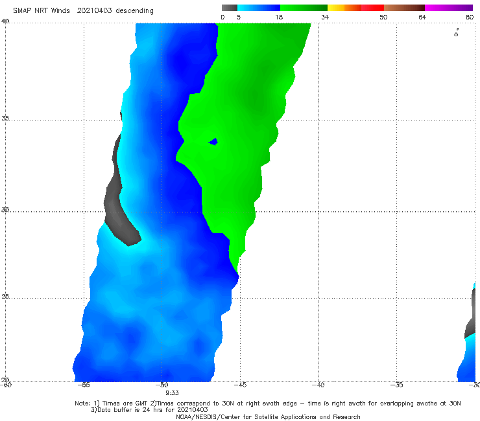This screenshot has width=480, height=421.
Task: Click latitude label '25' on the left axis
Action: 5,296
